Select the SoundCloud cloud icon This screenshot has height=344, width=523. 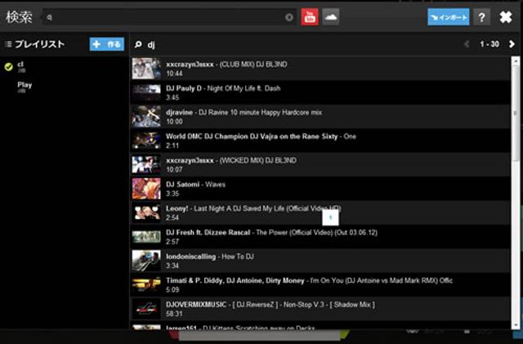coord(331,16)
